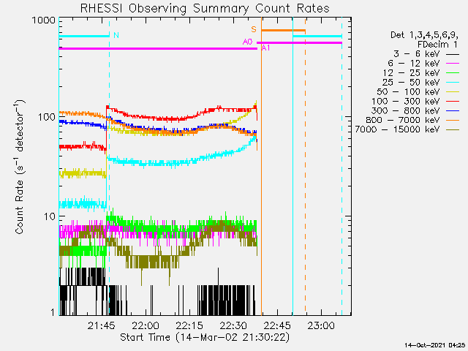
Task: Click the '21:45' time tick label
Action: [x=101, y=325]
